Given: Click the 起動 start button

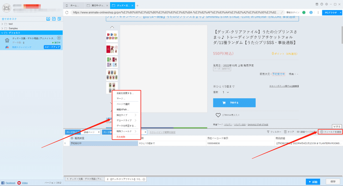Looking at the screenshot, I should 313,182.
